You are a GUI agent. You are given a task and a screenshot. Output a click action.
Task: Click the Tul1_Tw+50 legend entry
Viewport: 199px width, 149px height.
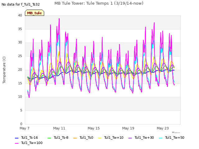172,138
